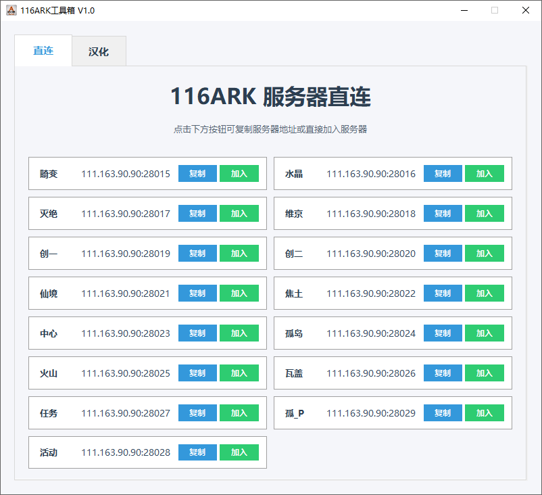Copy the 焦土 server address
The height and width of the screenshot is (495, 542).
(x=443, y=293)
